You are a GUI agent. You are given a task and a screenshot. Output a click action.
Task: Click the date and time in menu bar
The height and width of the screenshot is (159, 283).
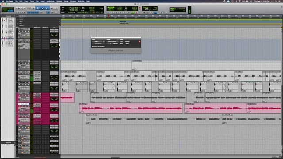click(261, 1)
